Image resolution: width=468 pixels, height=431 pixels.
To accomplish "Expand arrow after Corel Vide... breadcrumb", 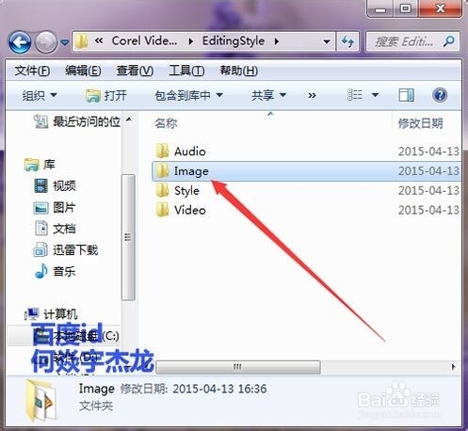I will tap(190, 41).
